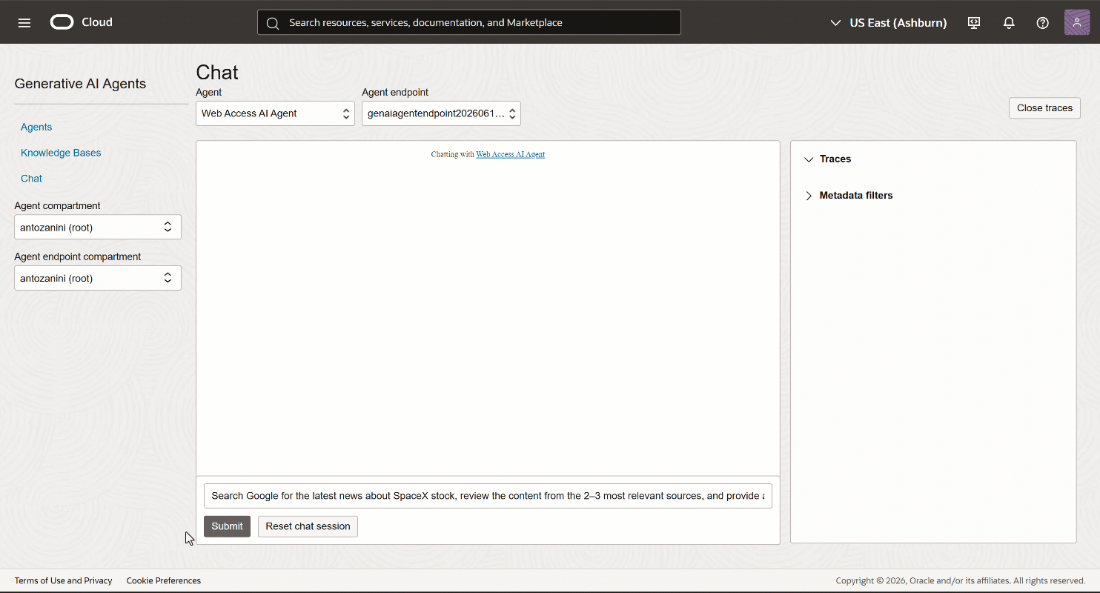Expand the Metadata filters section

[x=849, y=196]
